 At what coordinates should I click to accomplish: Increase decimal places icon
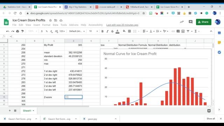click(x=56, y=31)
